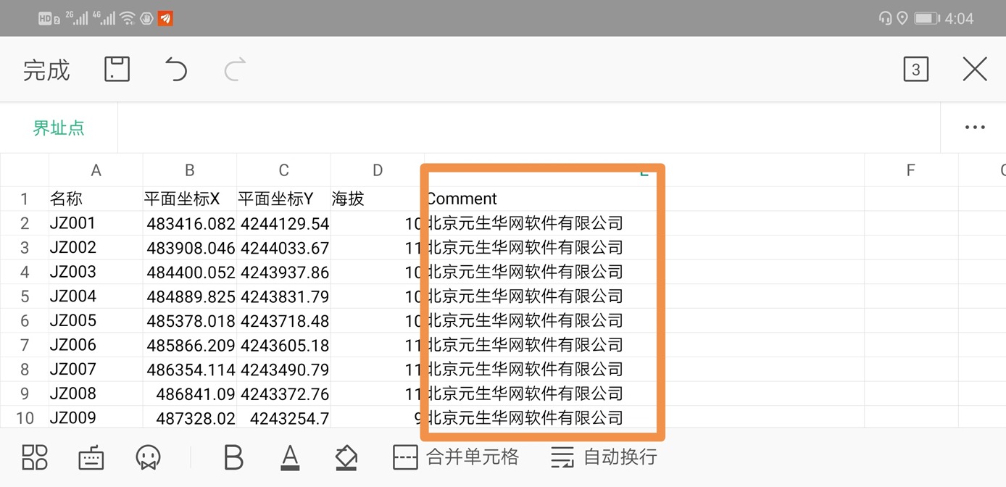Select cell containing JZ005
Image resolution: width=1006 pixels, height=487 pixels.
click(x=96, y=320)
